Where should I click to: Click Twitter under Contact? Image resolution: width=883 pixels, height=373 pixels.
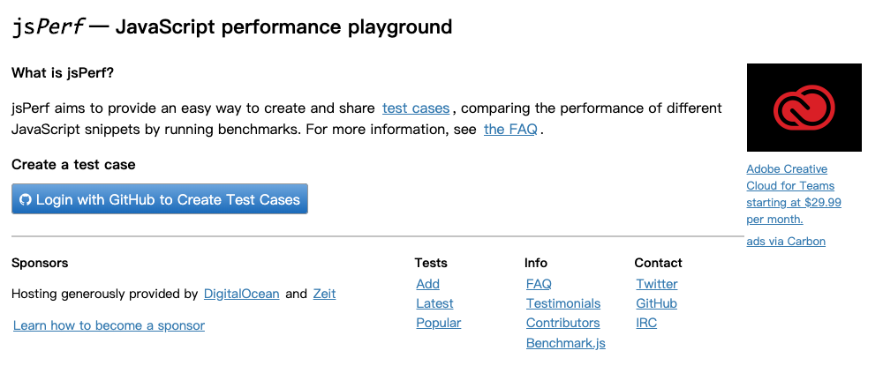[657, 284]
